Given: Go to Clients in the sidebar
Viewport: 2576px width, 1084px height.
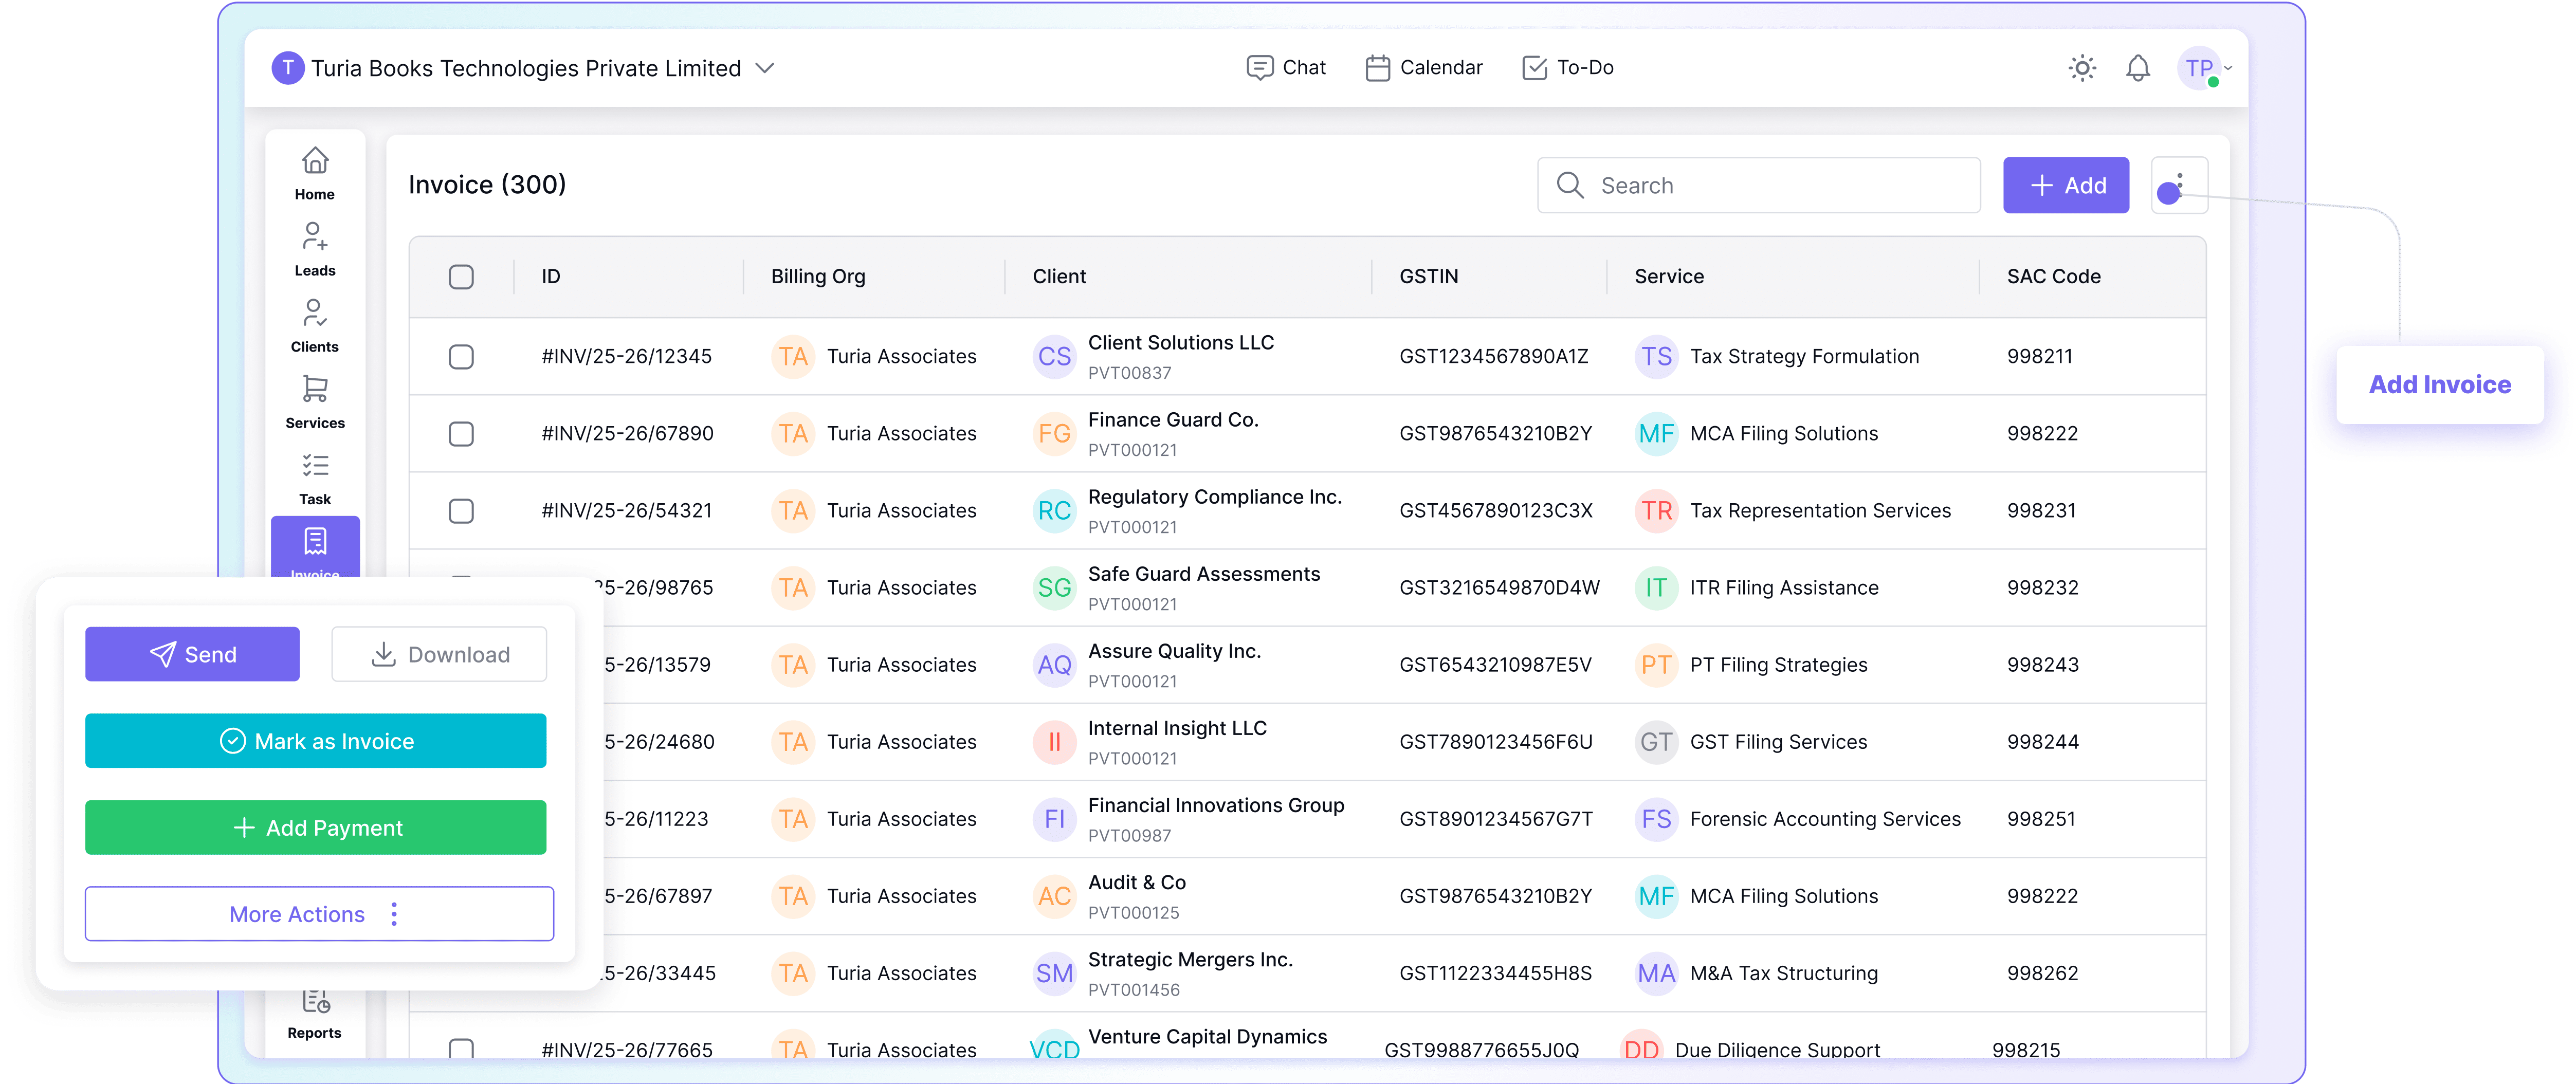Looking at the screenshot, I should point(314,325).
